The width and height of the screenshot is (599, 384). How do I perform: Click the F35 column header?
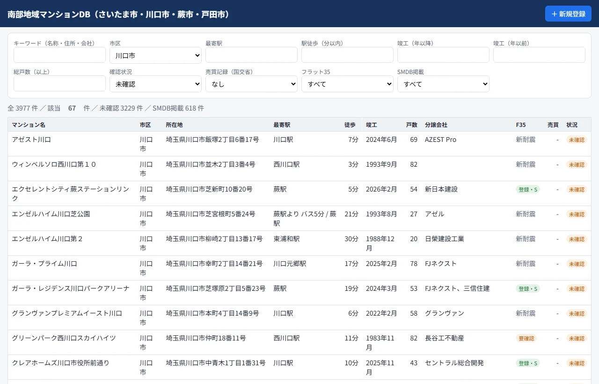521,125
